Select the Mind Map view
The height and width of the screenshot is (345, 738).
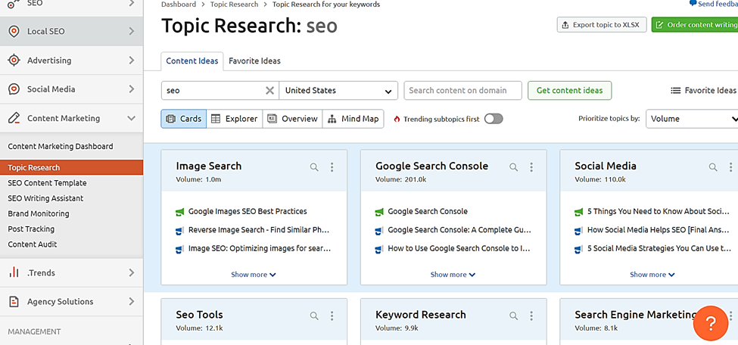click(353, 119)
